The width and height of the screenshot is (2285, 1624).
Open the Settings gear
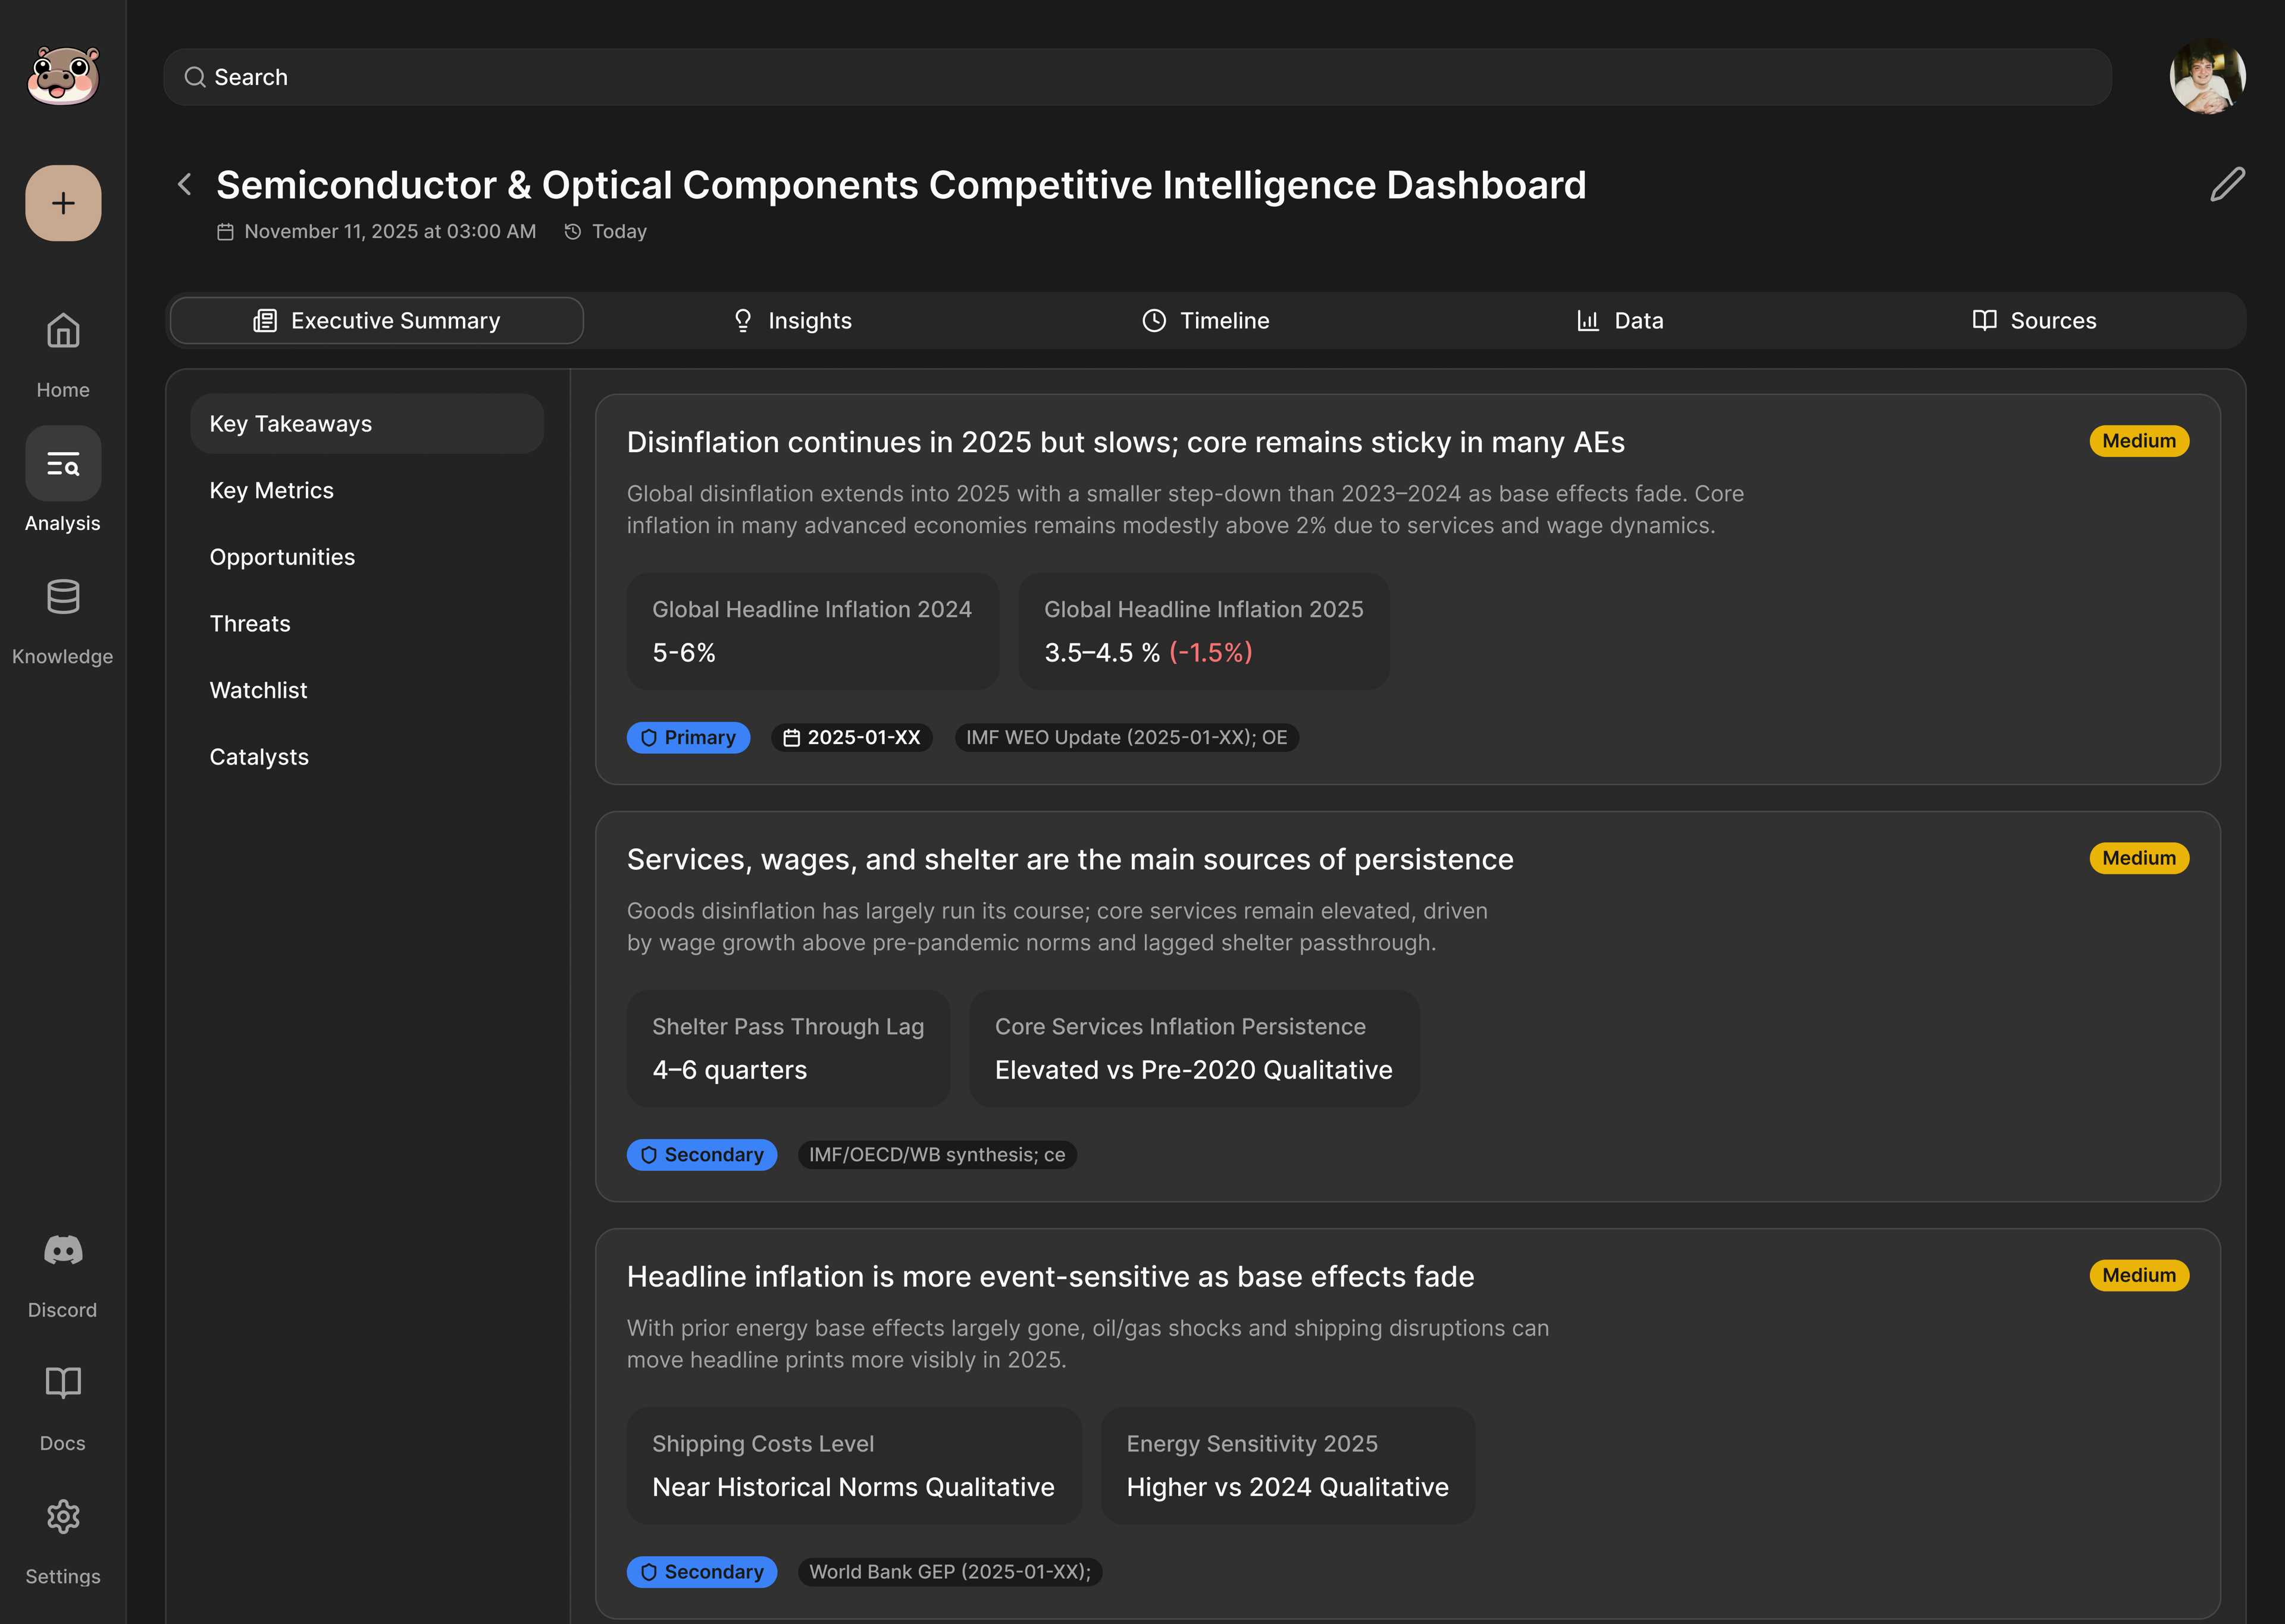(x=63, y=1516)
